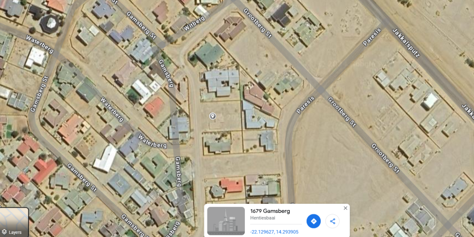Click the Share icon in the card
This screenshot has height=237, width=474.
point(332,221)
